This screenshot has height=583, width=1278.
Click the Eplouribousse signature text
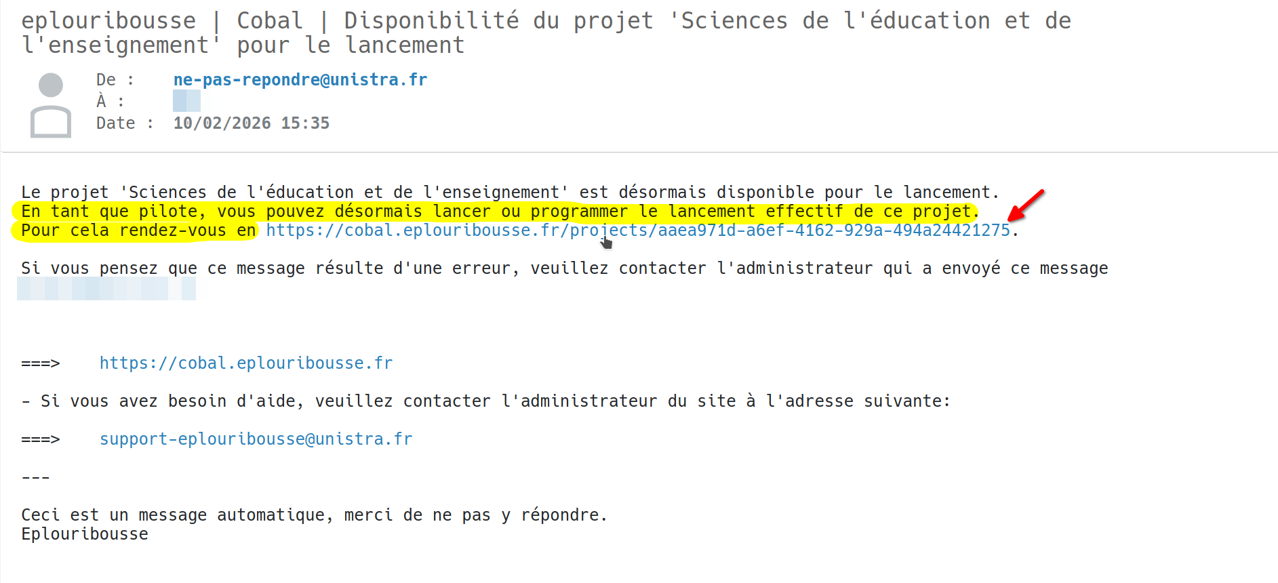coord(85,534)
